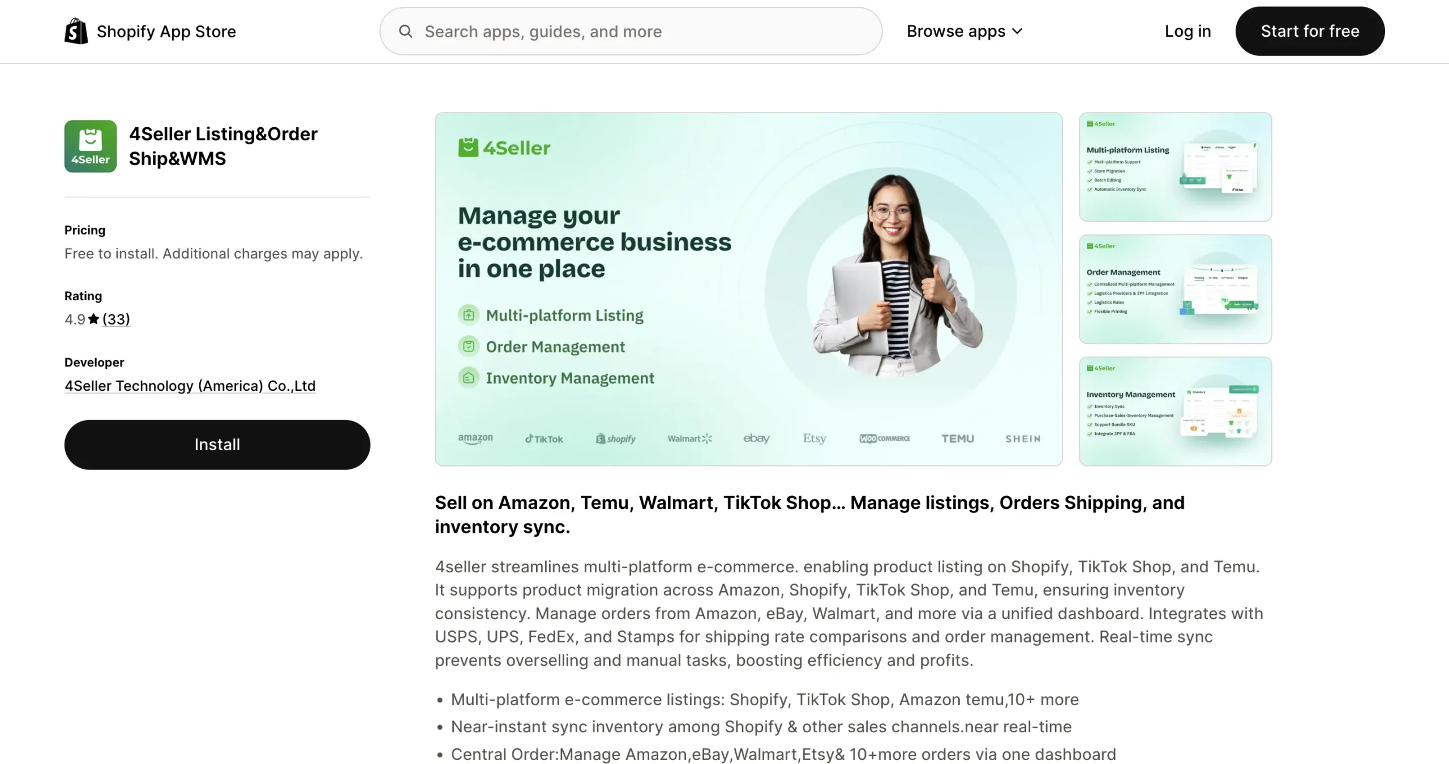
Task: Go to Shopify App Store home
Action: point(150,31)
